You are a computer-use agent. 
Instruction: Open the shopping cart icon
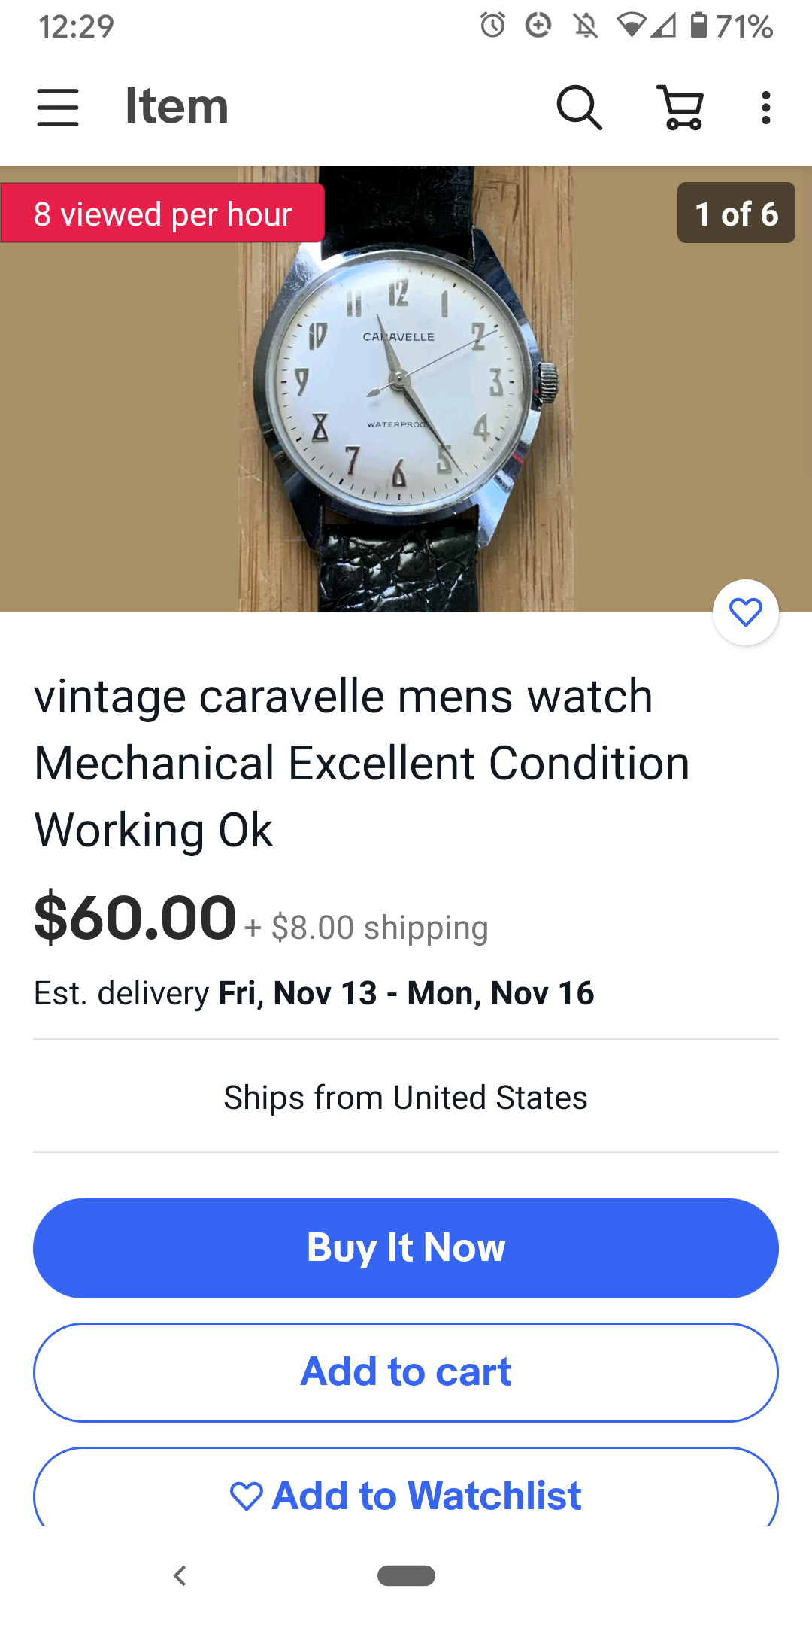[681, 107]
